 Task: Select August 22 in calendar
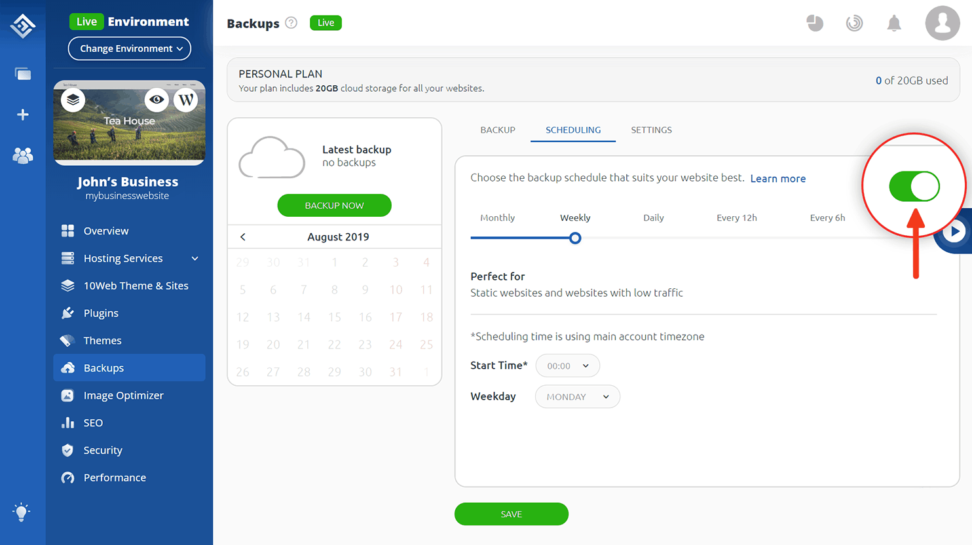(x=335, y=345)
